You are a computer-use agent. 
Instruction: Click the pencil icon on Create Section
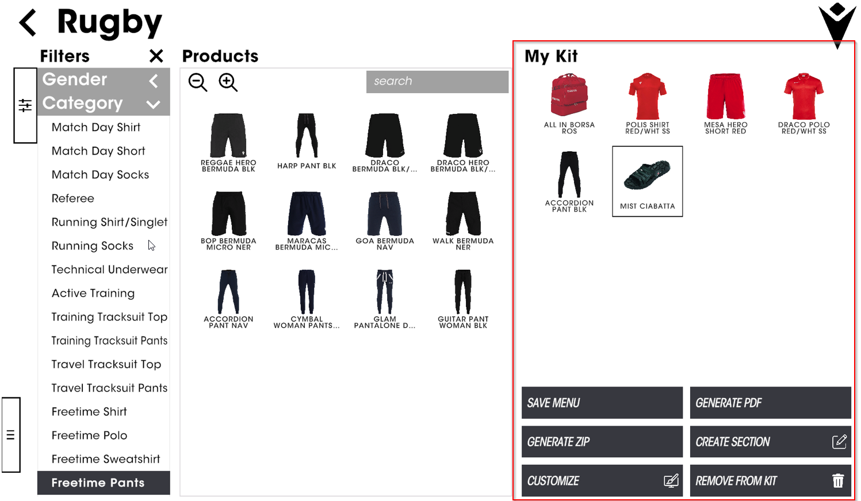(839, 442)
